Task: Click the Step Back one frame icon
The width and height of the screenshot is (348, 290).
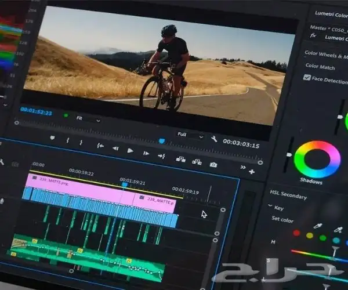Action: 115,148
